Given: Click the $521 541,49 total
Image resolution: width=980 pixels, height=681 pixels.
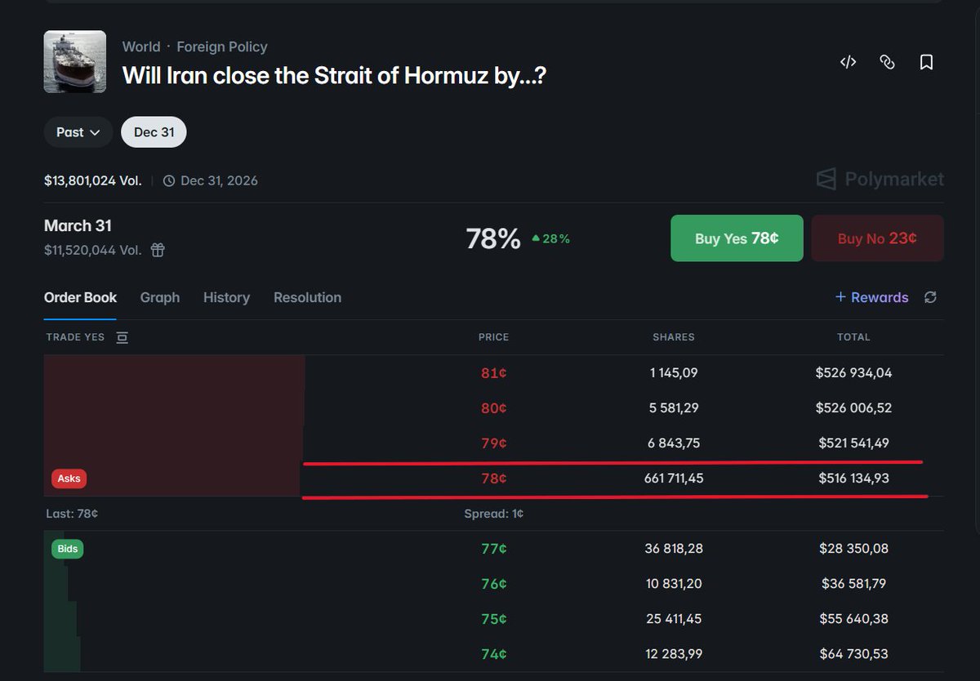Looking at the screenshot, I should (x=853, y=443).
